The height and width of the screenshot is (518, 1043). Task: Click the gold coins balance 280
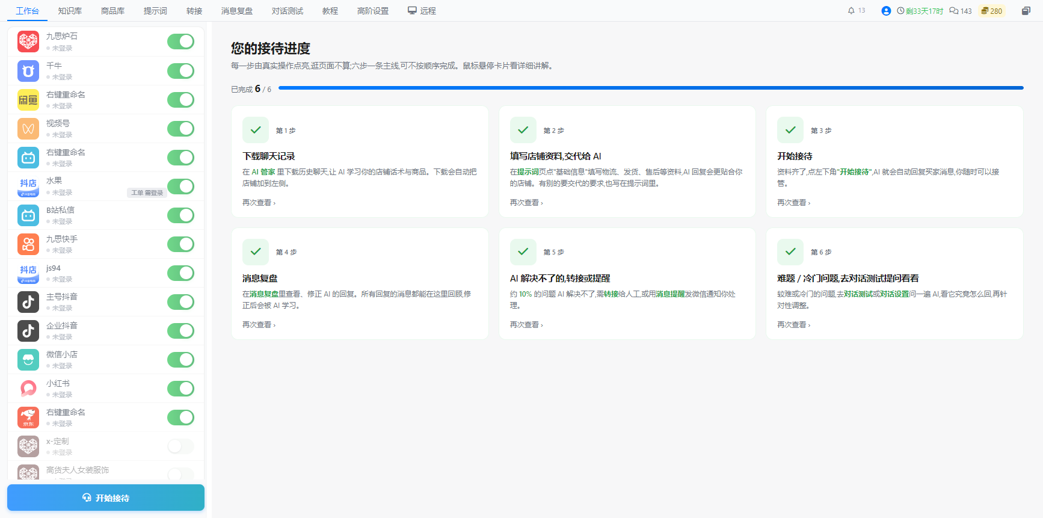point(992,11)
